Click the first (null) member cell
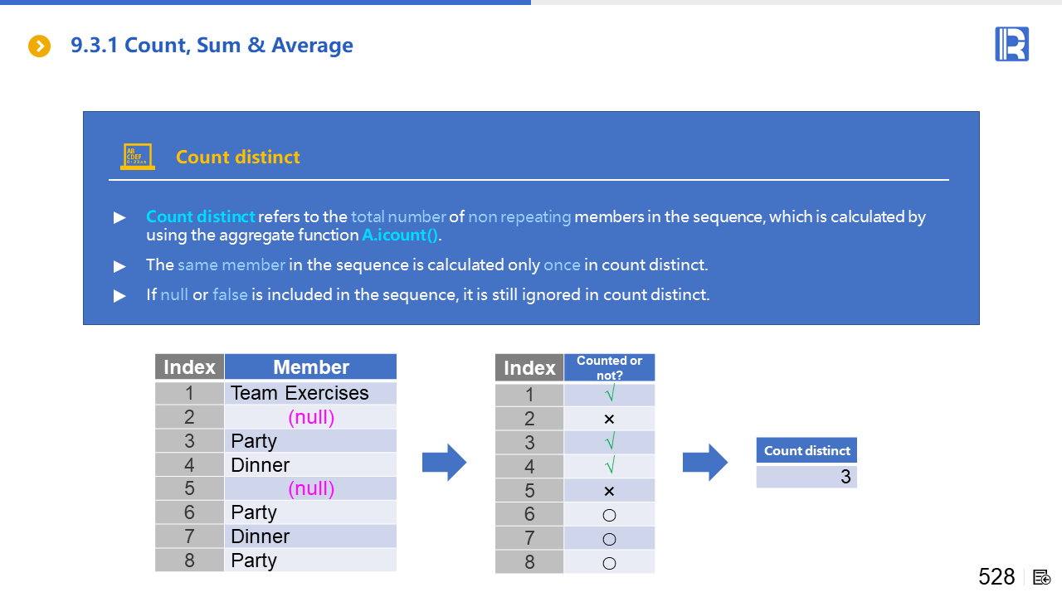1062x597 pixels. pos(310,417)
